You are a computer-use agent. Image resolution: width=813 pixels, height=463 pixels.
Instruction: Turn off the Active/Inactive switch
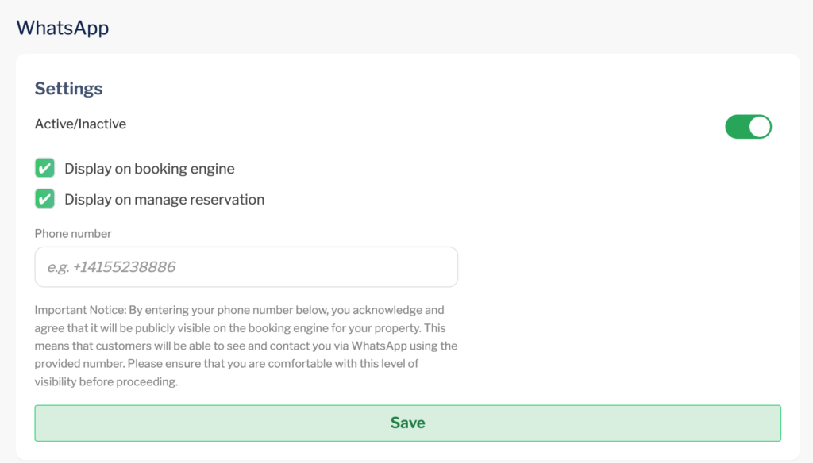click(x=748, y=127)
